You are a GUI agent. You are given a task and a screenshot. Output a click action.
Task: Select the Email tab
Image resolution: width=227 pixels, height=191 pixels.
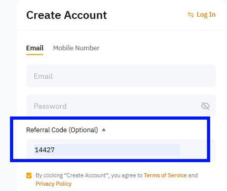point(35,48)
